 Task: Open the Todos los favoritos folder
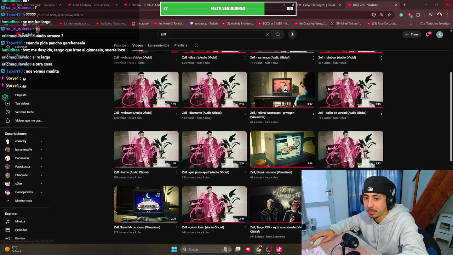pyautogui.click(x=435, y=24)
